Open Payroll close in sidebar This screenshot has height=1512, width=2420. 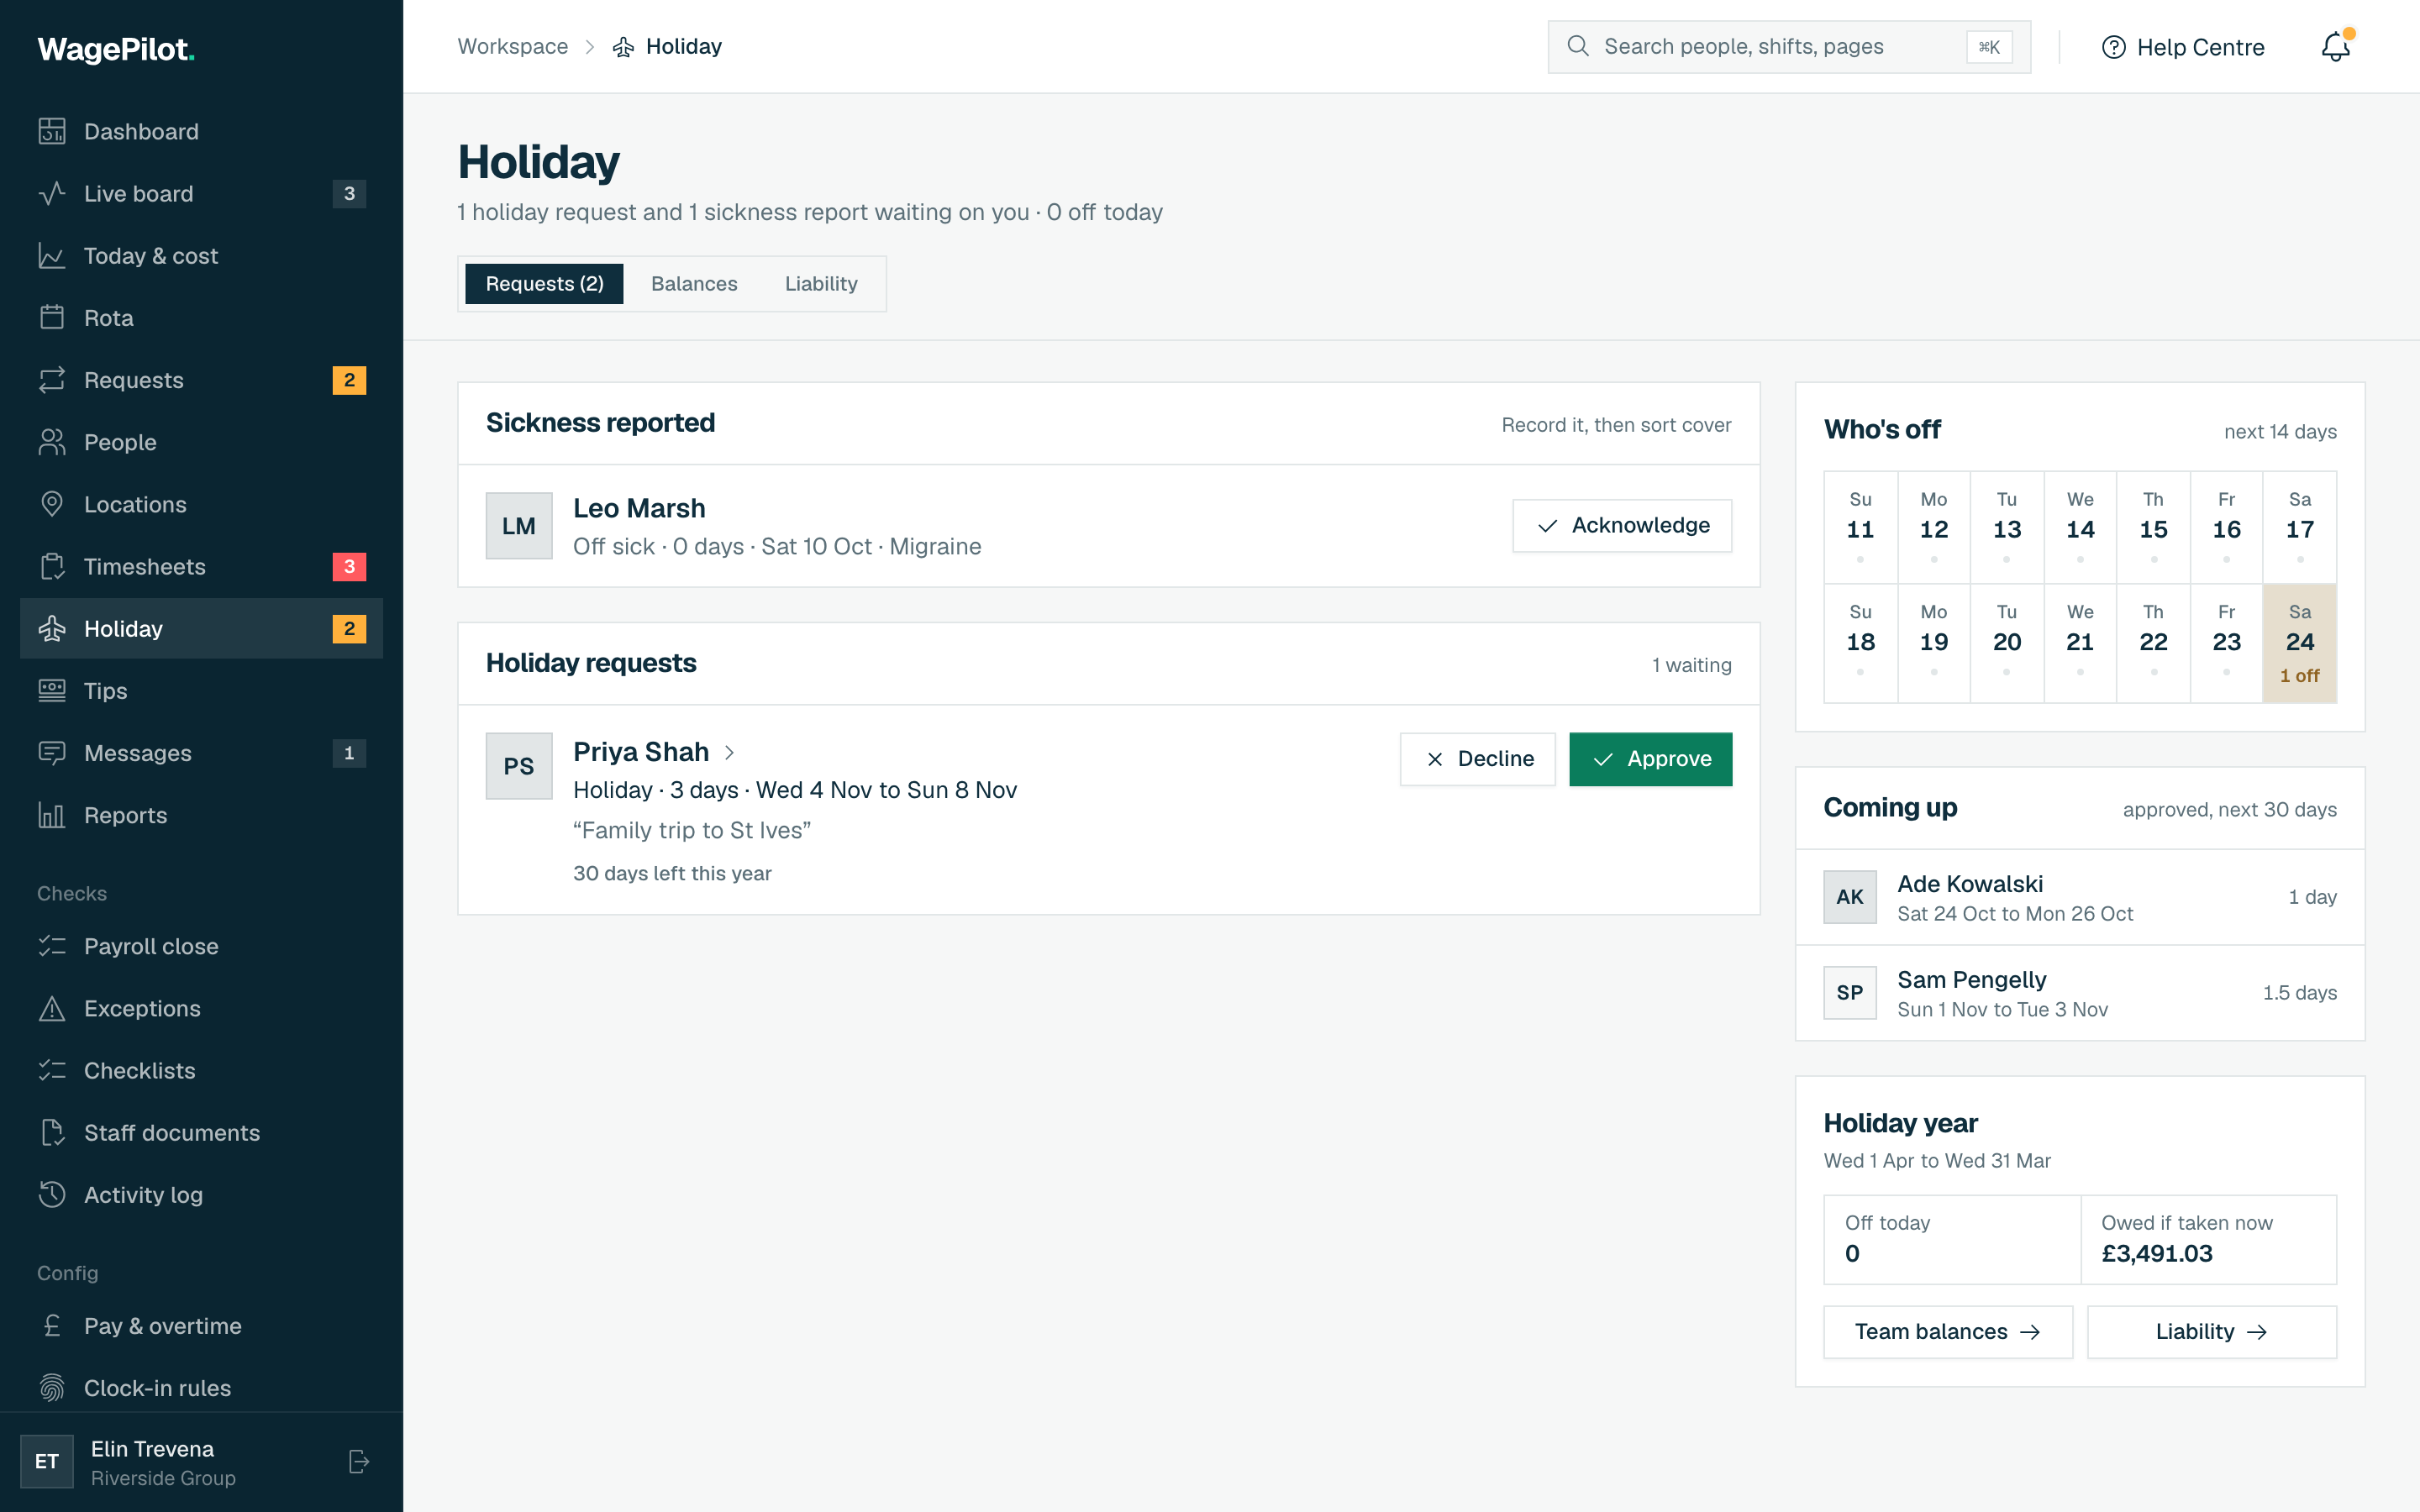point(201,946)
